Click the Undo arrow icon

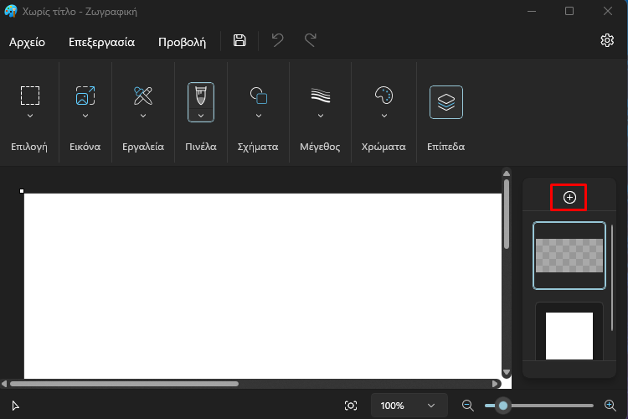[277, 40]
